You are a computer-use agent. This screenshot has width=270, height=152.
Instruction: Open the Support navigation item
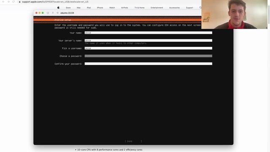click(189, 8)
